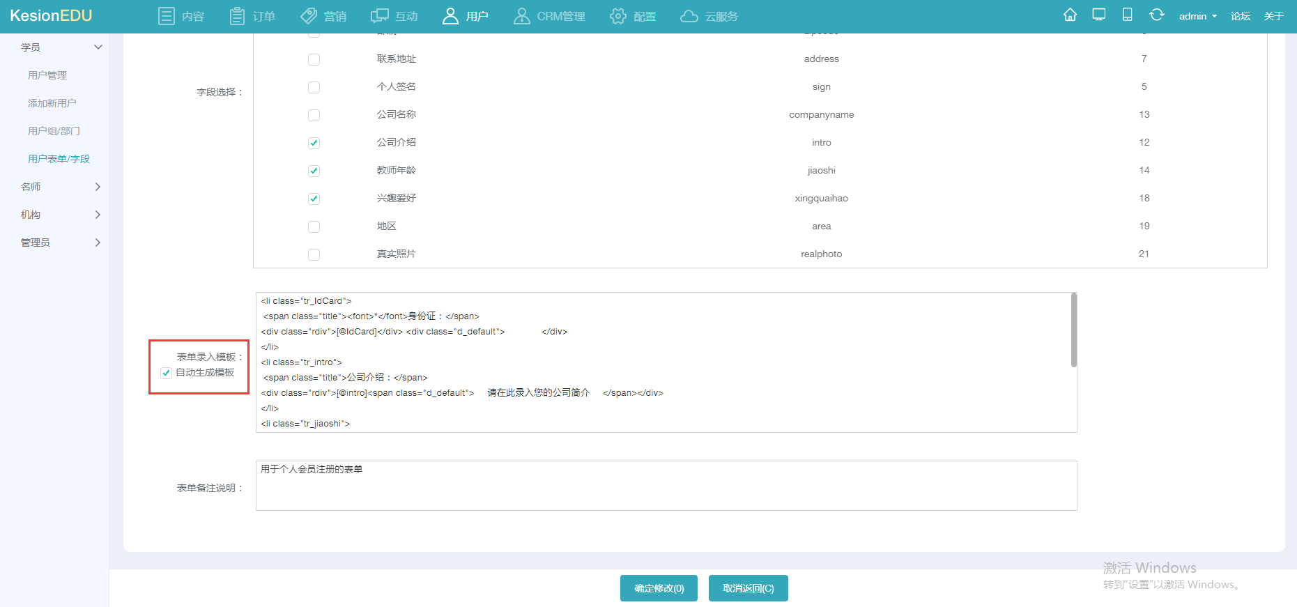Viewport: 1297px width, 607px height.
Task: Click into the 表单备注说明 text field
Action: 666,486
